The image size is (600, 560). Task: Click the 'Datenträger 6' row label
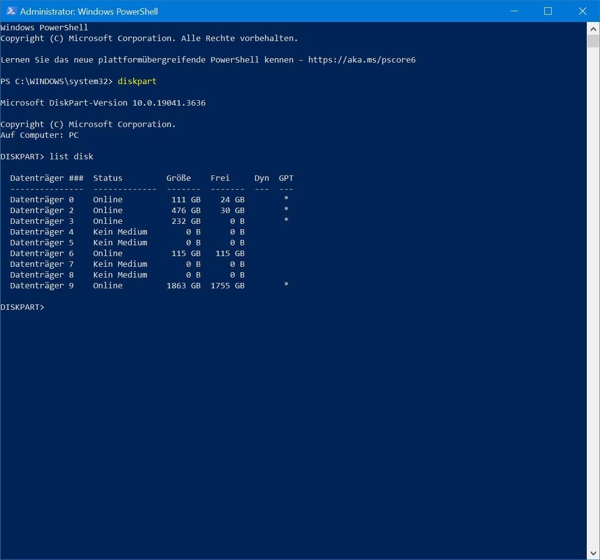(42, 253)
